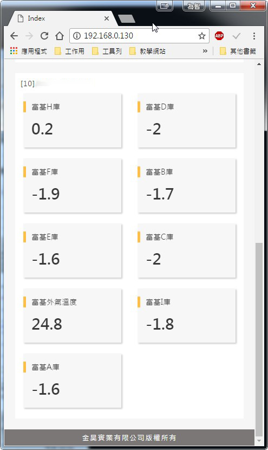The width and height of the screenshot is (268, 450).
Task: Click the page vertical scrollbar thumb
Action: [x=259, y=339]
